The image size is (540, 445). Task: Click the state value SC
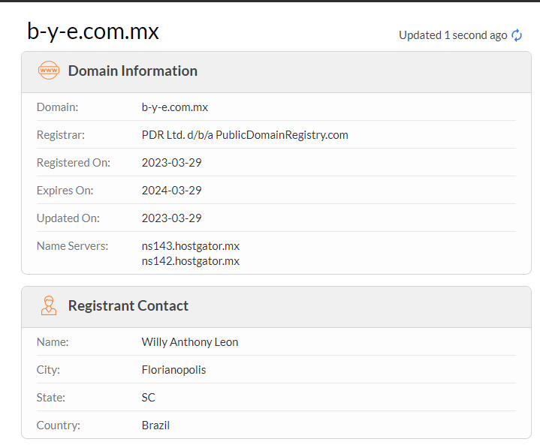pyautogui.click(x=149, y=398)
